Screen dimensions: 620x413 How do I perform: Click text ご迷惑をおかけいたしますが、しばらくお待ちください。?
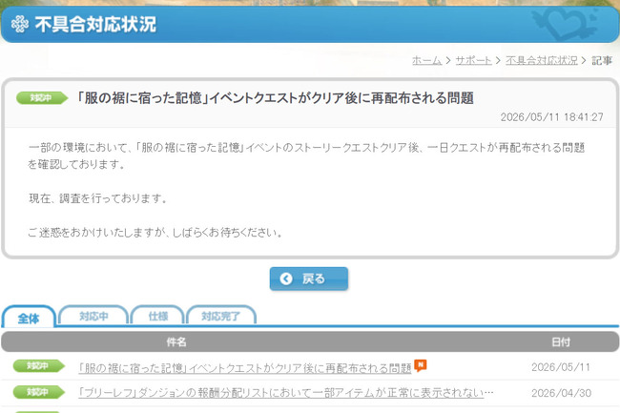pos(155,233)
